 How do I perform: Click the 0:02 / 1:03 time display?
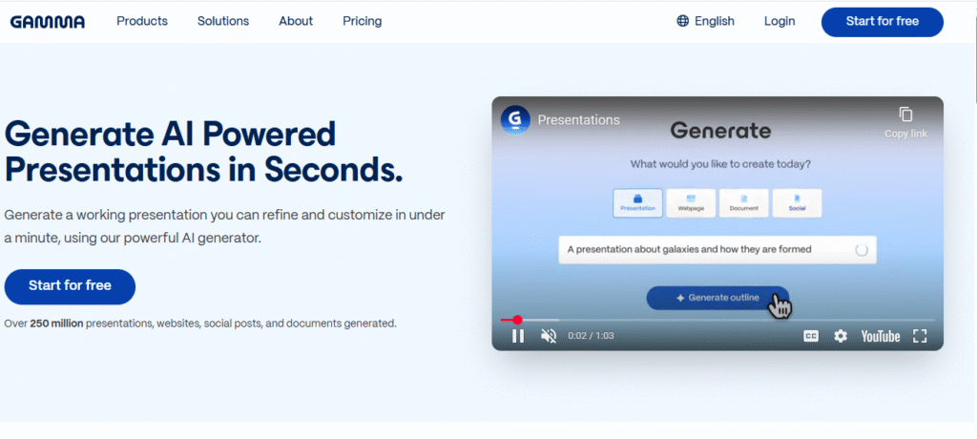(x=591, y=336)
